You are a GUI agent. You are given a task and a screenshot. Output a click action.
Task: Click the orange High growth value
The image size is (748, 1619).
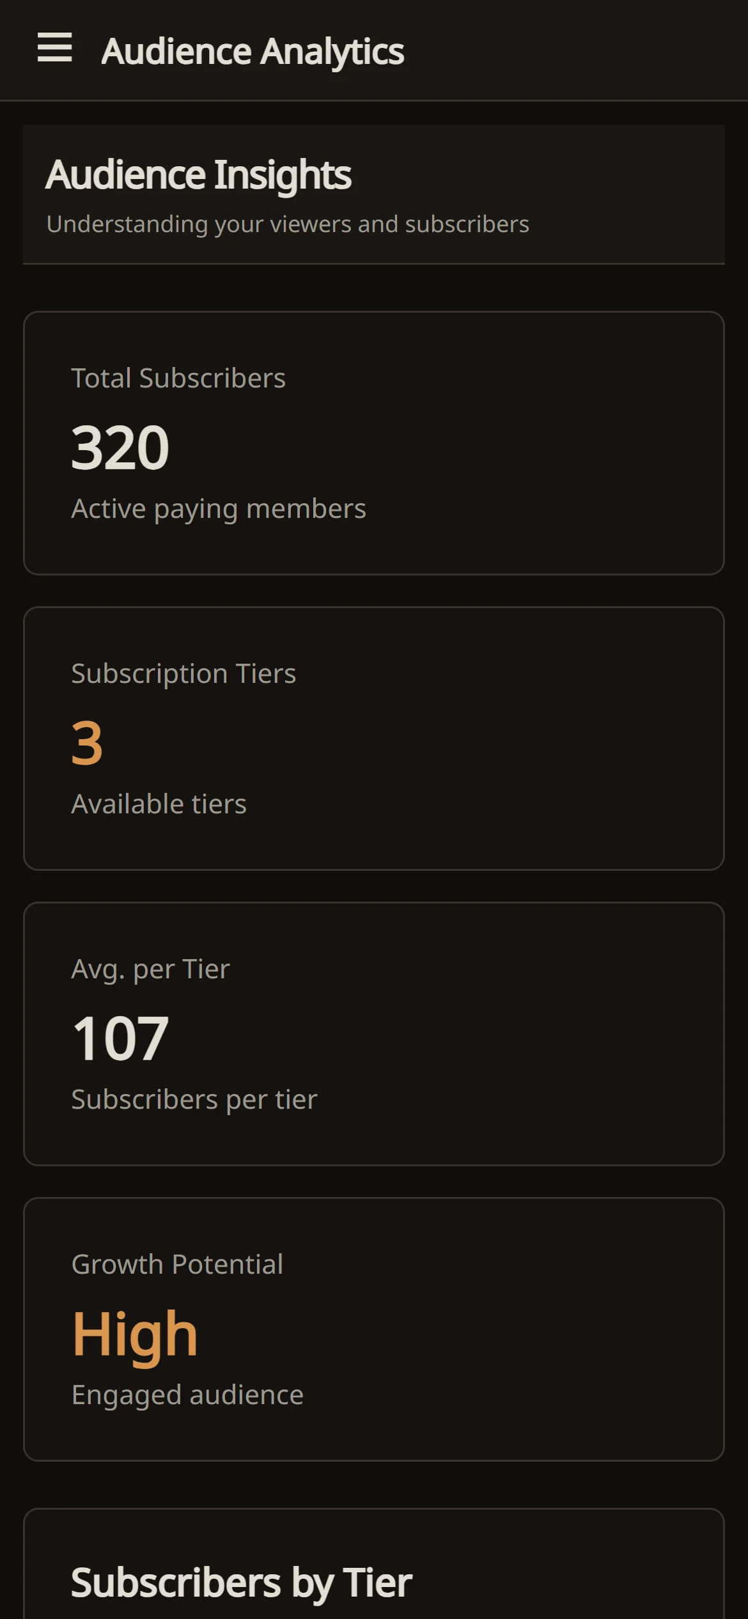135,1335
